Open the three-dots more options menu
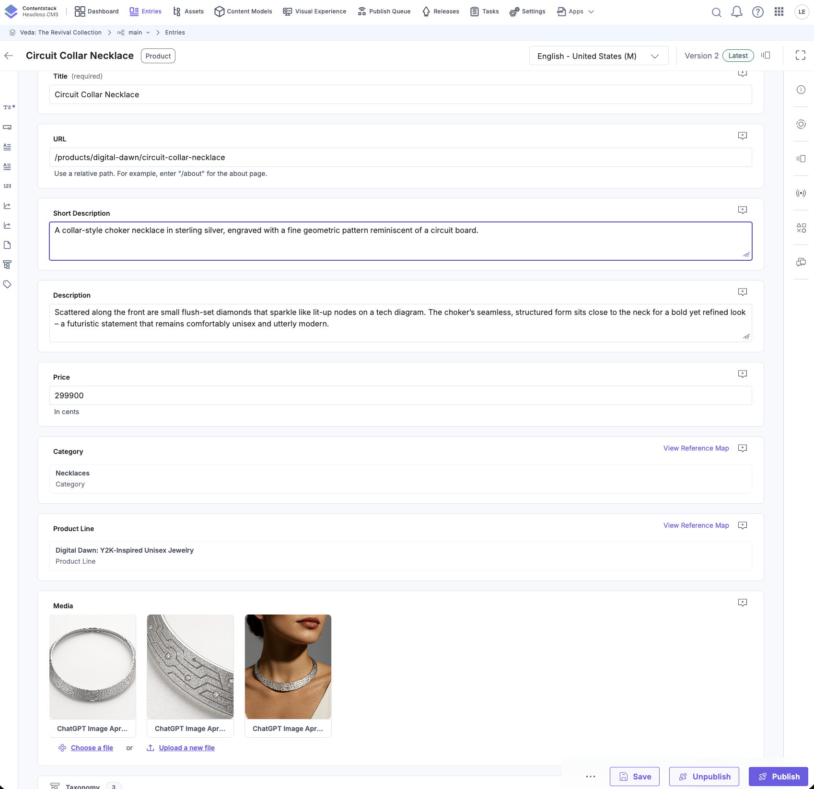Screen dimensions: 814x789 pos(591,777)
